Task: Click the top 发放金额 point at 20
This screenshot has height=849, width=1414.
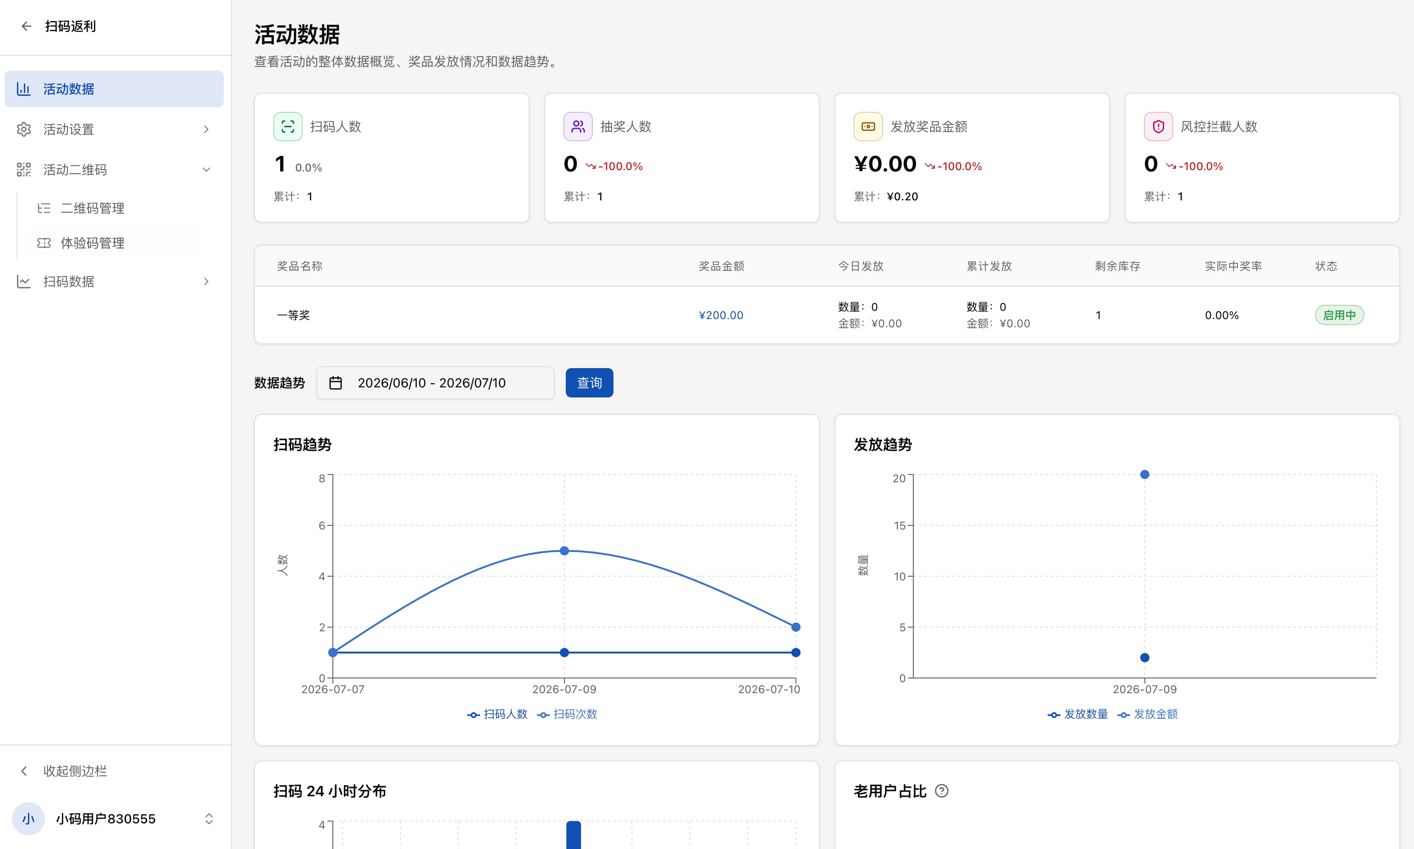Action: tap(1144, 474)
